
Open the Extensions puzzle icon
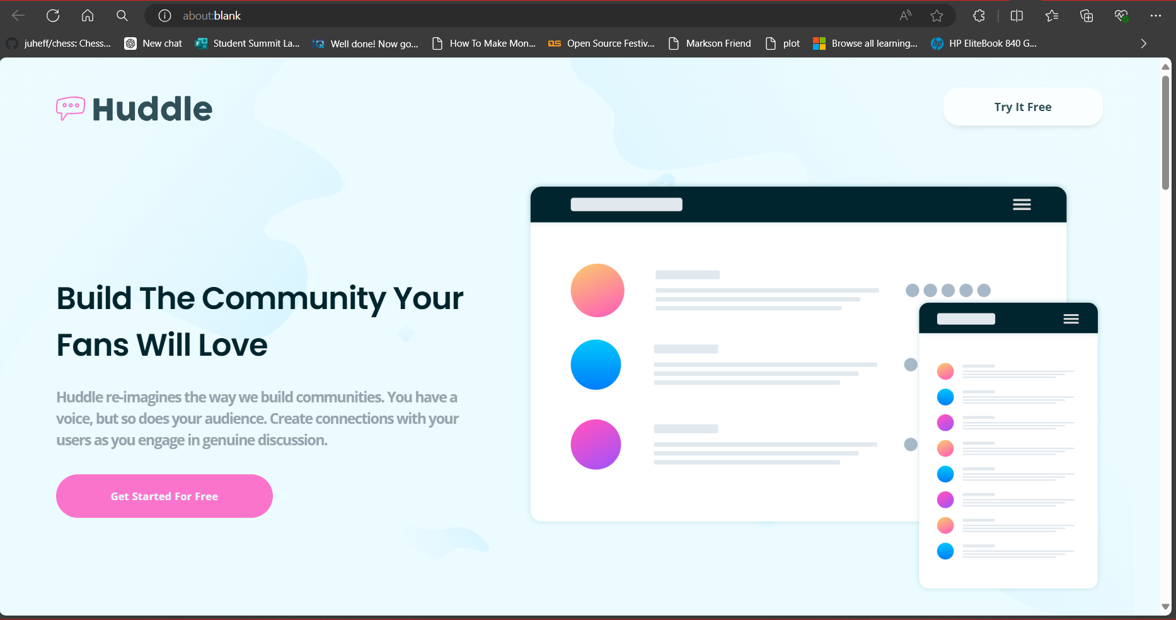point(979,16)
